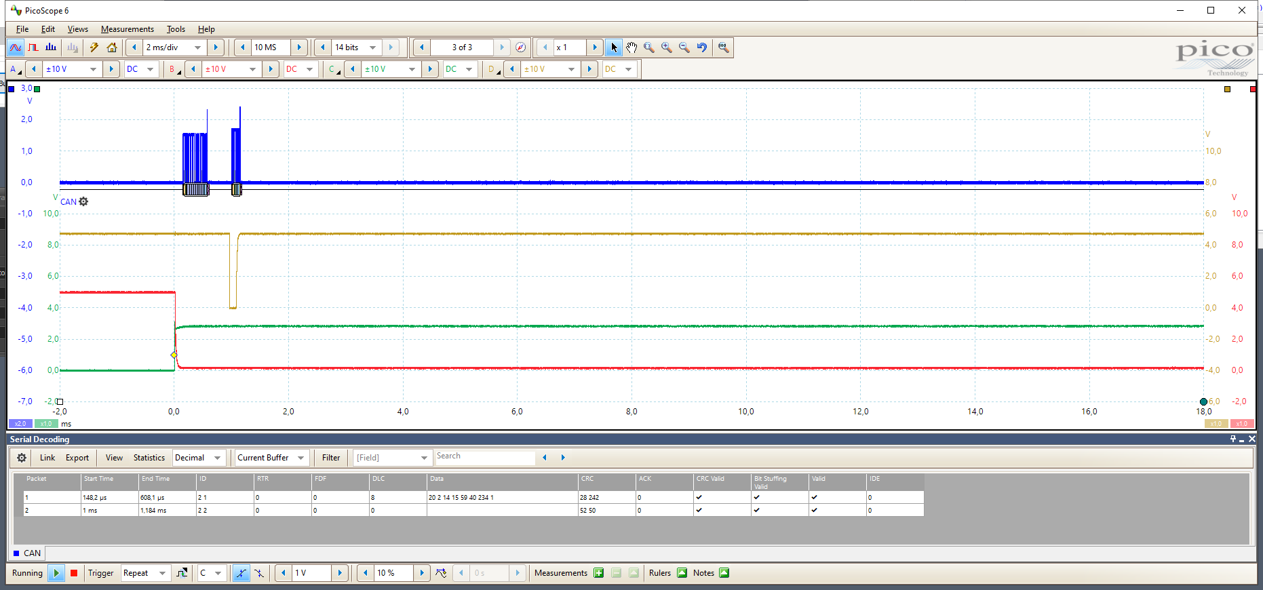The height and width of the screenshot is (590, 1263).
Task: Open Channel D options button
Action: coord(494,69)
